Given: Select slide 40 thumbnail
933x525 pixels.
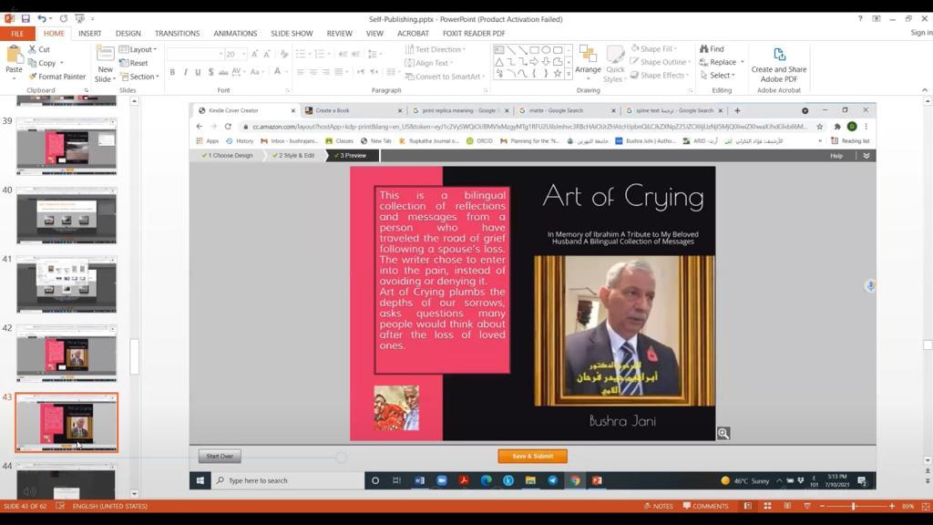Looking at the screenshot, I should (67, 215).
